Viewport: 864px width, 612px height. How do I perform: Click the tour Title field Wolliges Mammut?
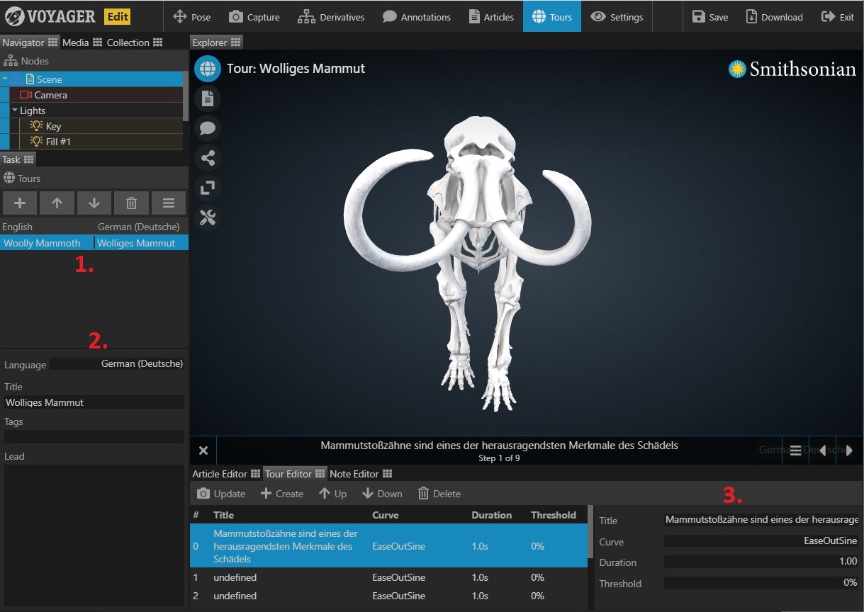tap(94, 402)
